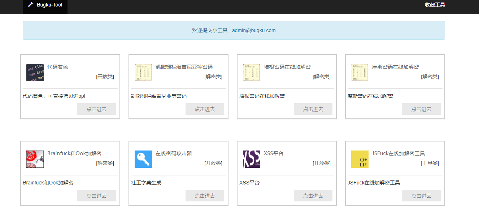Select the Brainfuck和Ook加解密 thumbnail icon
The image size is (479, 218).
click(35, 159)
